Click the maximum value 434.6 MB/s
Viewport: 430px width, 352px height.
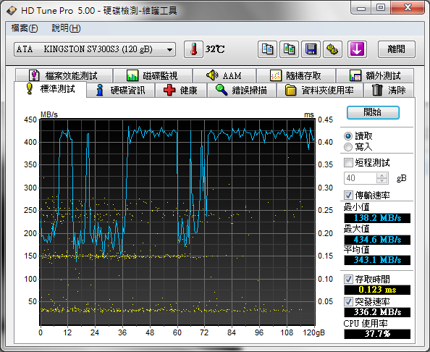[377, 240]
